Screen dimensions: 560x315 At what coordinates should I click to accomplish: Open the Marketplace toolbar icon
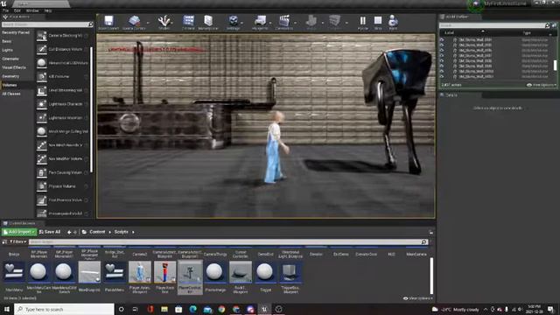coord(208,21)
